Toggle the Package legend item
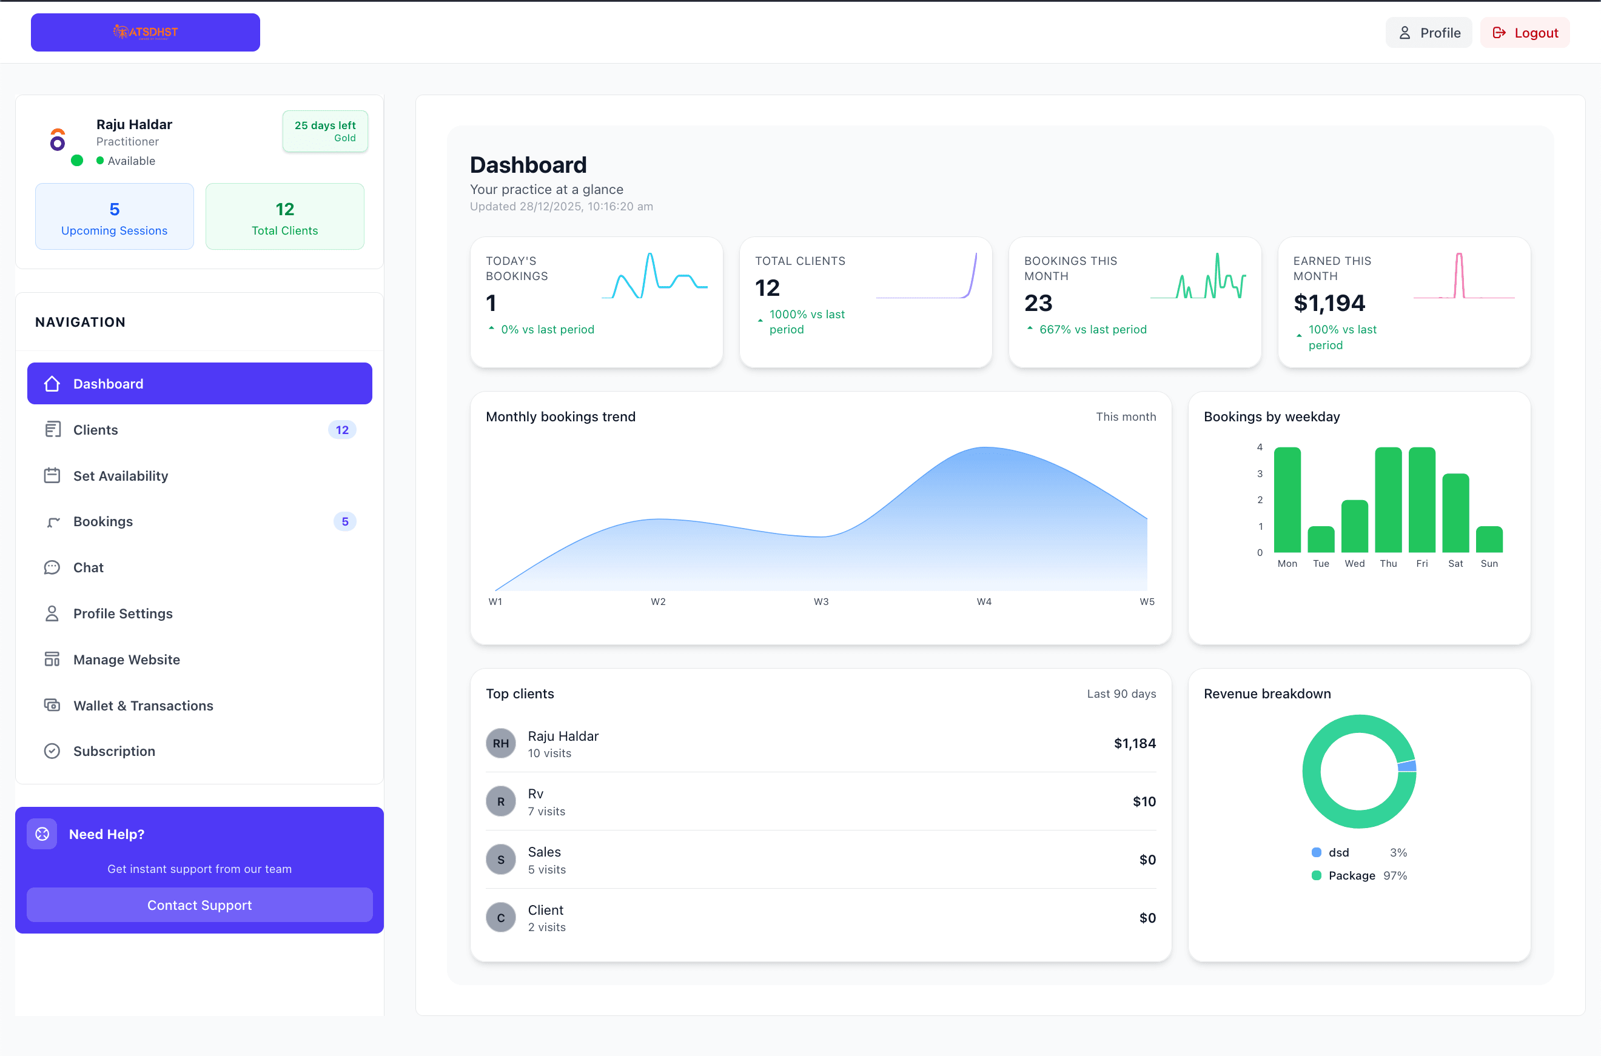Viewport: 1601px width, 1056px height. click(x=1316, y=875)
